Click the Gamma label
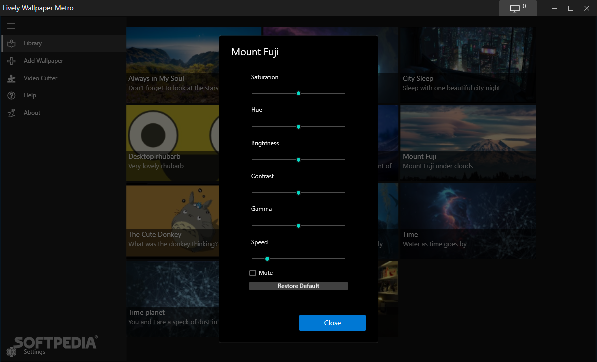597x362 pixels. tap(262, 209)
